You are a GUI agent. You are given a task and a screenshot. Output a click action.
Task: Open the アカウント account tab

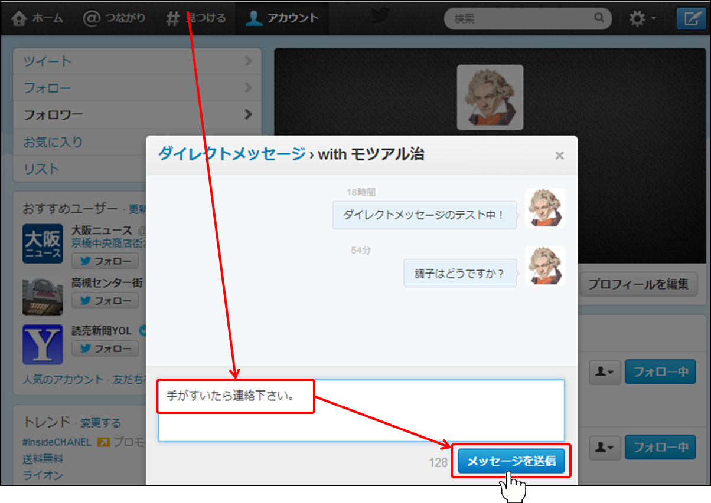(x=282, y=18)
